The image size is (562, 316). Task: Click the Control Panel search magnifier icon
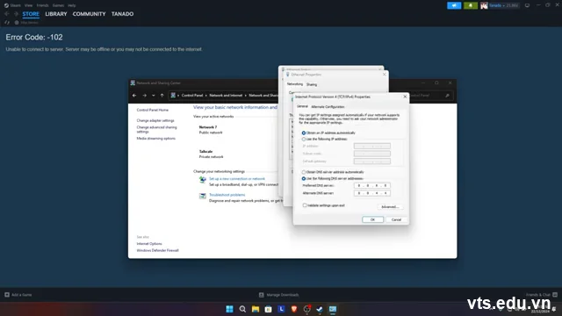[447, 96]
